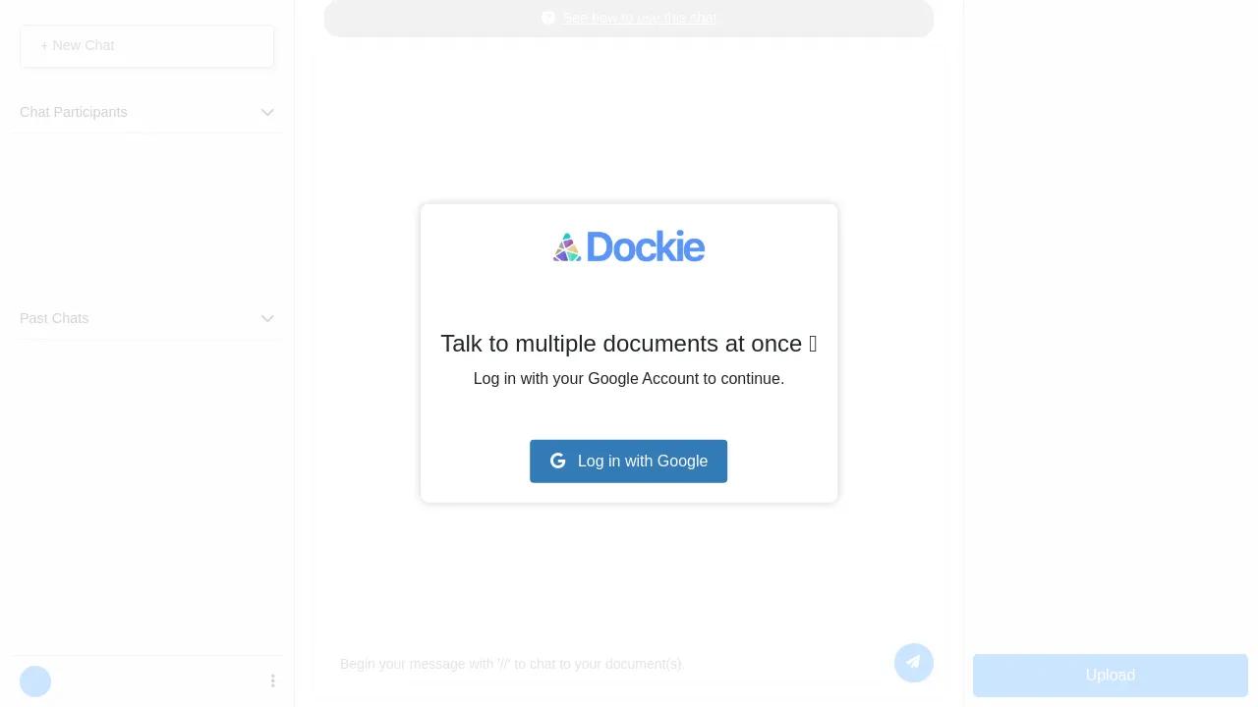
Task: Click the Google G logo icon
Action: 558,461
